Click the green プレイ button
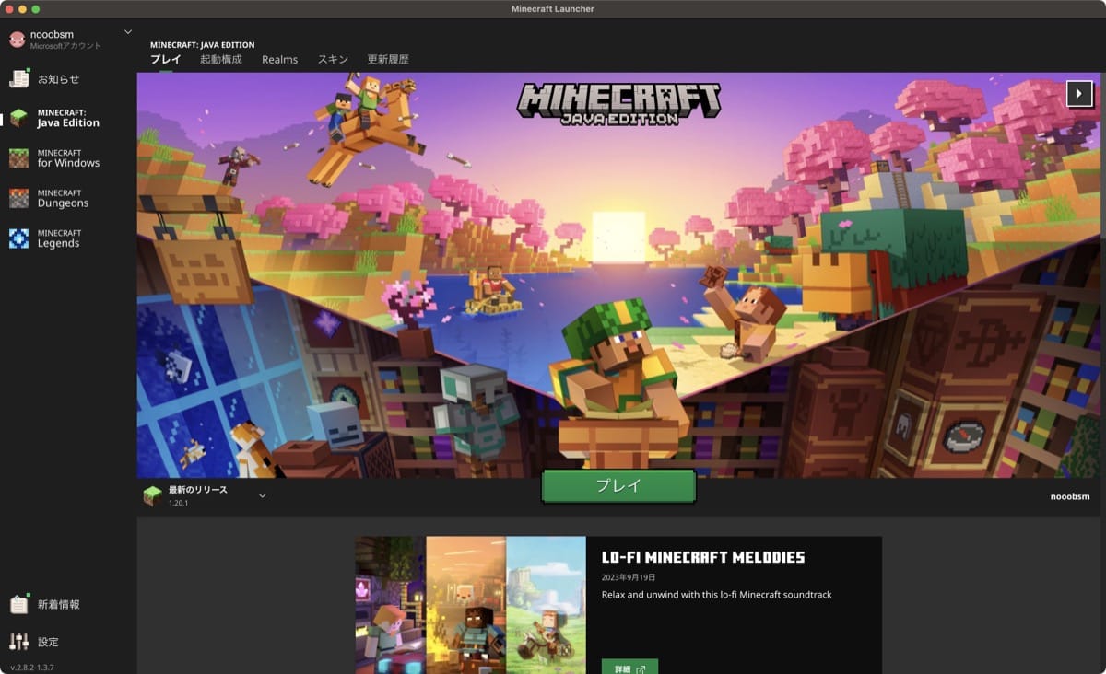1106x674 pixels. point(618,486)
